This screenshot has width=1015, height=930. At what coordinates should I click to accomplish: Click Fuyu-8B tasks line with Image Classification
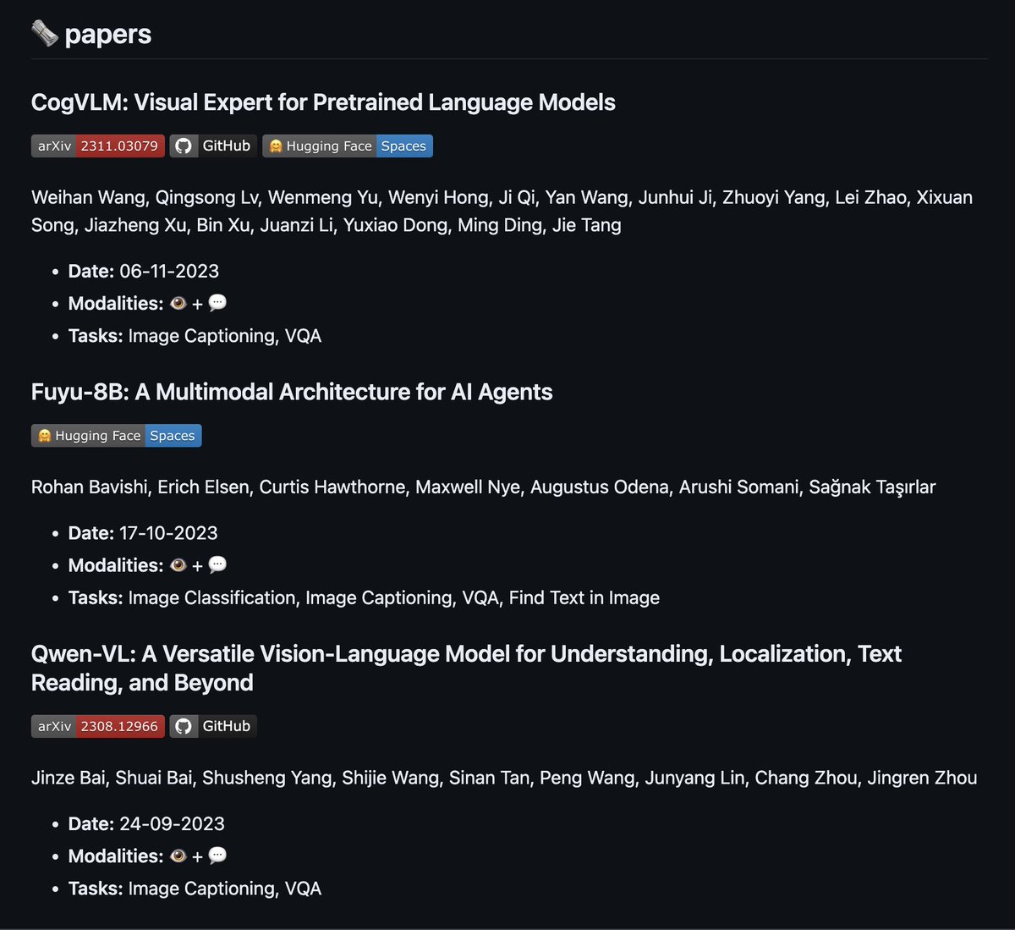(x=364, y=597)
